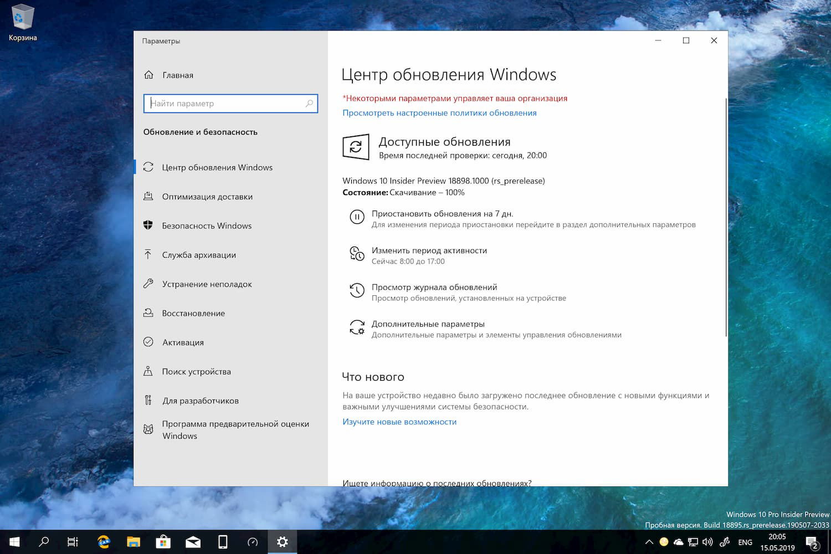Image resolution: width=831 pixels, height=554 pixels.
Task: Open OneDrive cloud icon in system tray
Action: click(679, 541)
